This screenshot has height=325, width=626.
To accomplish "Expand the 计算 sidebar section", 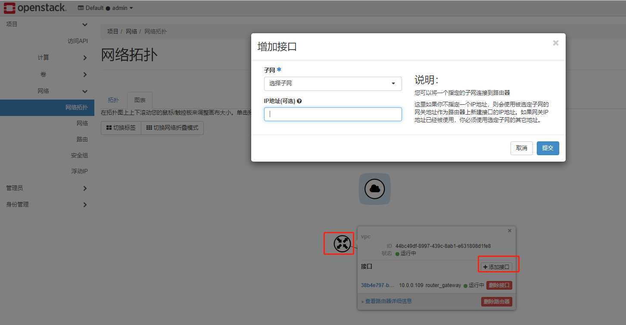I will coord(47,57).
